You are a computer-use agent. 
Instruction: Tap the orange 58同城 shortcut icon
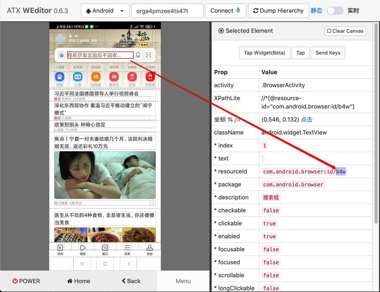pos(96,77)
